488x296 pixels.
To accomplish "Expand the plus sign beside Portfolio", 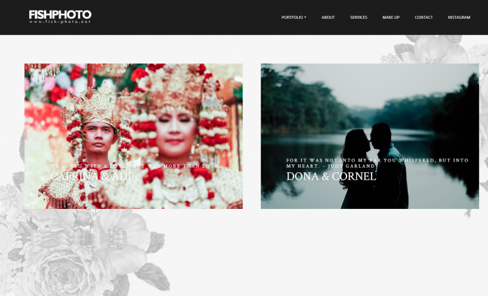I will click(305, 17).
